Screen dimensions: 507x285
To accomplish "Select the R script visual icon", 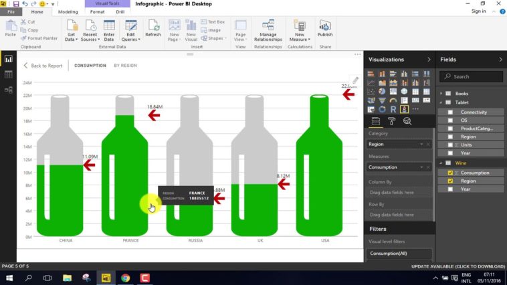I will (393, 109).
